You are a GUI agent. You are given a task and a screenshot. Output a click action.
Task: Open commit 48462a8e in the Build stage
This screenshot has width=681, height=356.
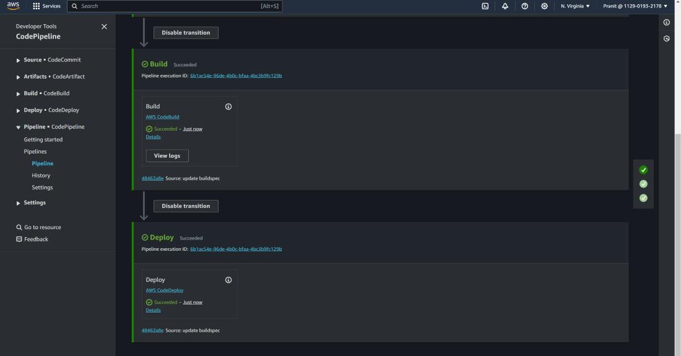coord(152,178)
